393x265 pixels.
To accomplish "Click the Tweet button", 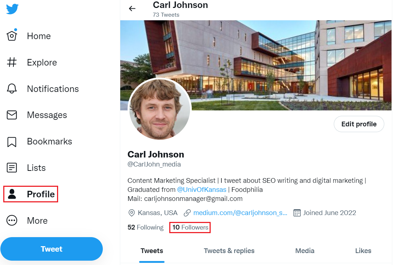I will pyautogui.click(x=51, y=249).
